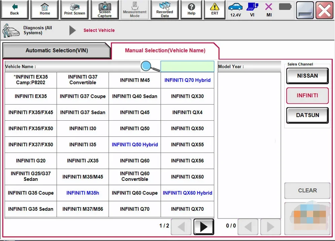Select NISSAN sales channel

click(307, 76)
